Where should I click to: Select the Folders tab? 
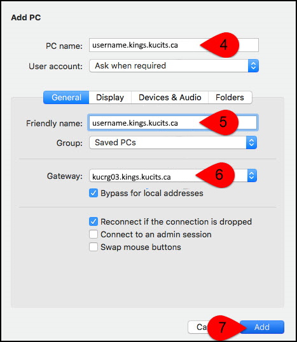click(x=230, y=98)
